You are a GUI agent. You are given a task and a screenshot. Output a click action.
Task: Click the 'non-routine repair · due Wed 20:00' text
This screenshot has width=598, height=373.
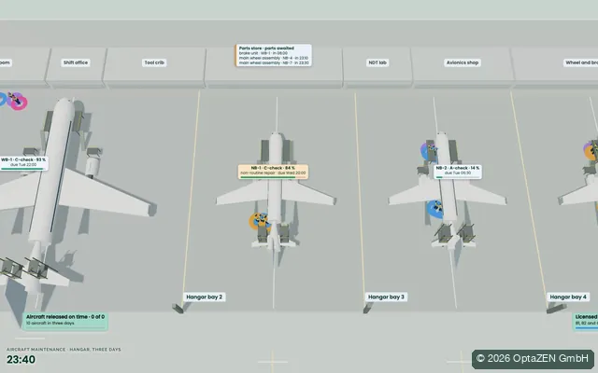(273, 173)
